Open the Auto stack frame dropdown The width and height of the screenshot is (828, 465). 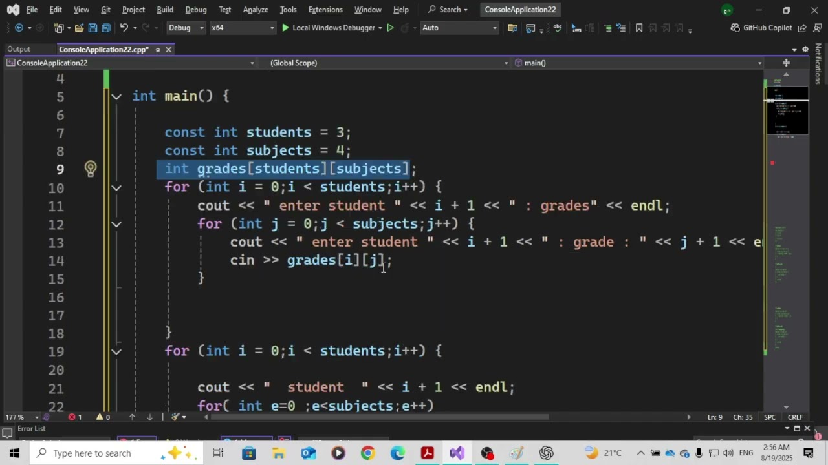tap(459, 28)
